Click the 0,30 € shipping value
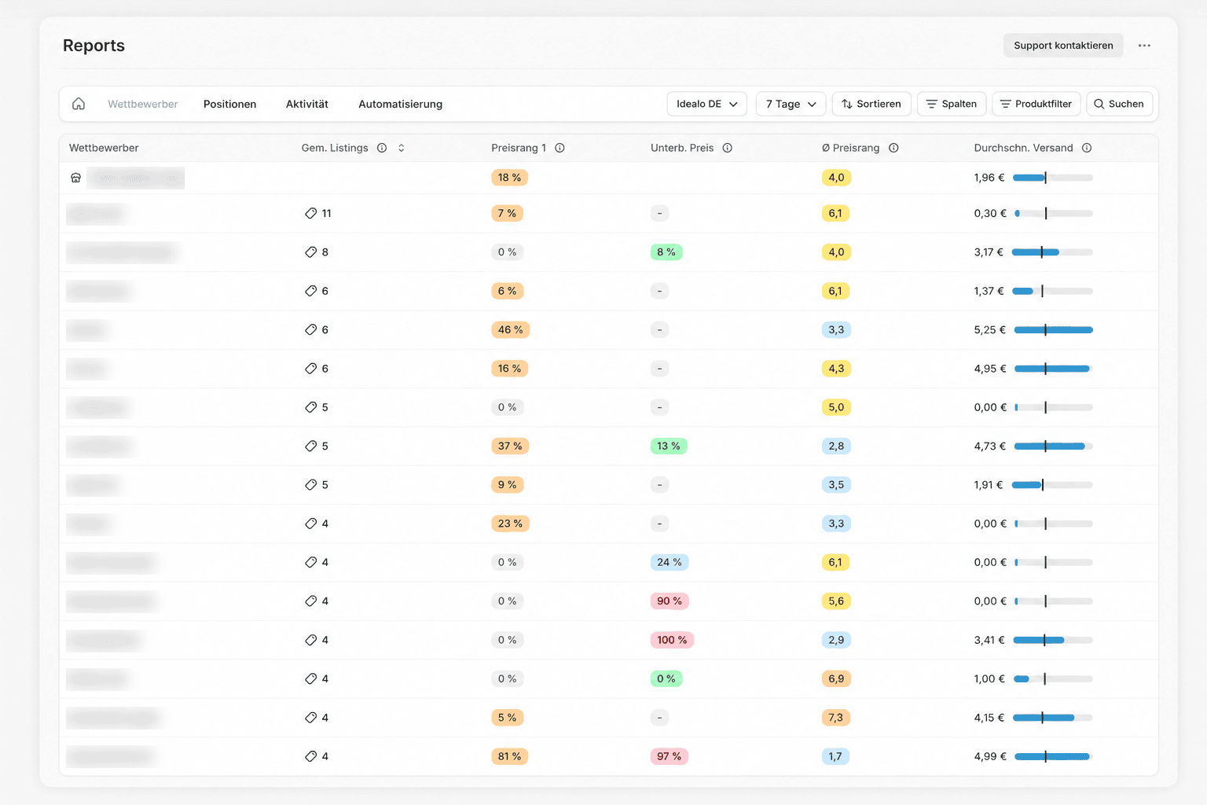Viewport: 1207px width, 805px height. [x=990, y=213]
